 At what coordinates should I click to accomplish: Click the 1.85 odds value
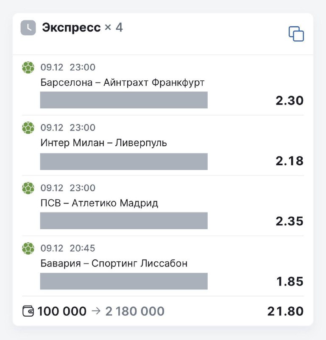[290, 282]
